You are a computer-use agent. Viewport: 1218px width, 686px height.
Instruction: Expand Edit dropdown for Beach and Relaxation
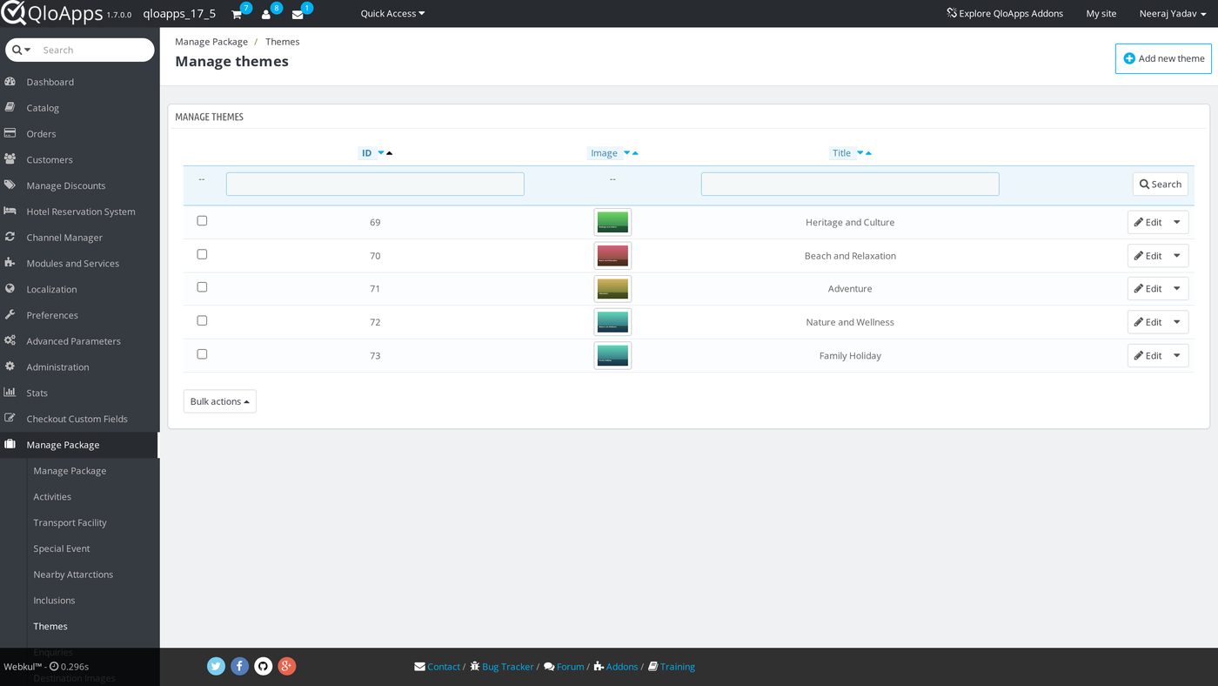pos(1177,256)
